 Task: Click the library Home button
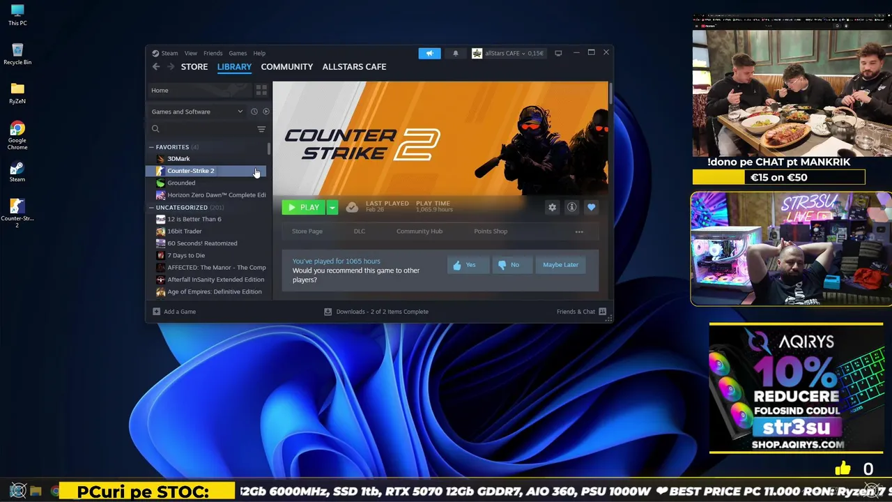tap(201, 90)
